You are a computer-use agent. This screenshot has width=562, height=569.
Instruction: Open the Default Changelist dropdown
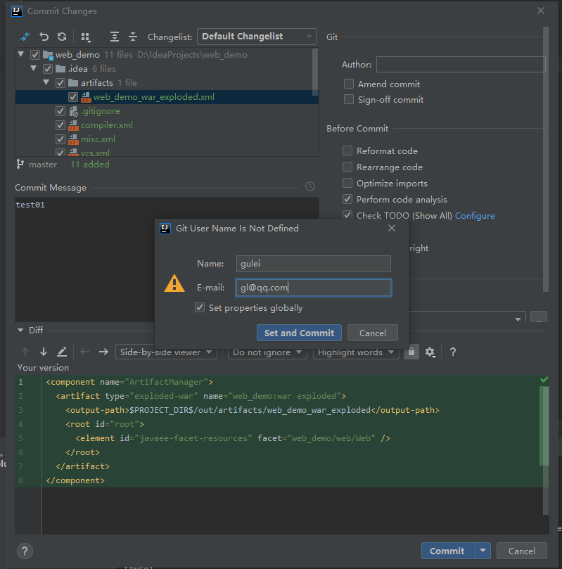click(x=257, y=37)
